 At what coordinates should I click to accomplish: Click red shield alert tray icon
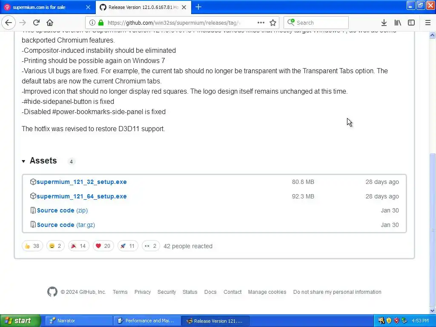(397, 321)
